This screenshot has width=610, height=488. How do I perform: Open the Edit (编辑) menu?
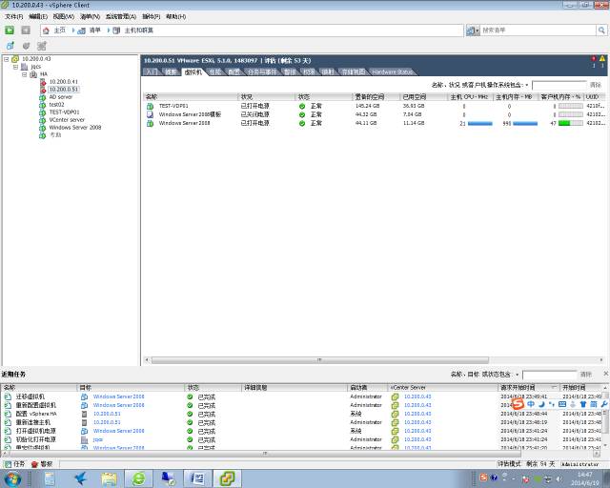click(x=38, y=16)
